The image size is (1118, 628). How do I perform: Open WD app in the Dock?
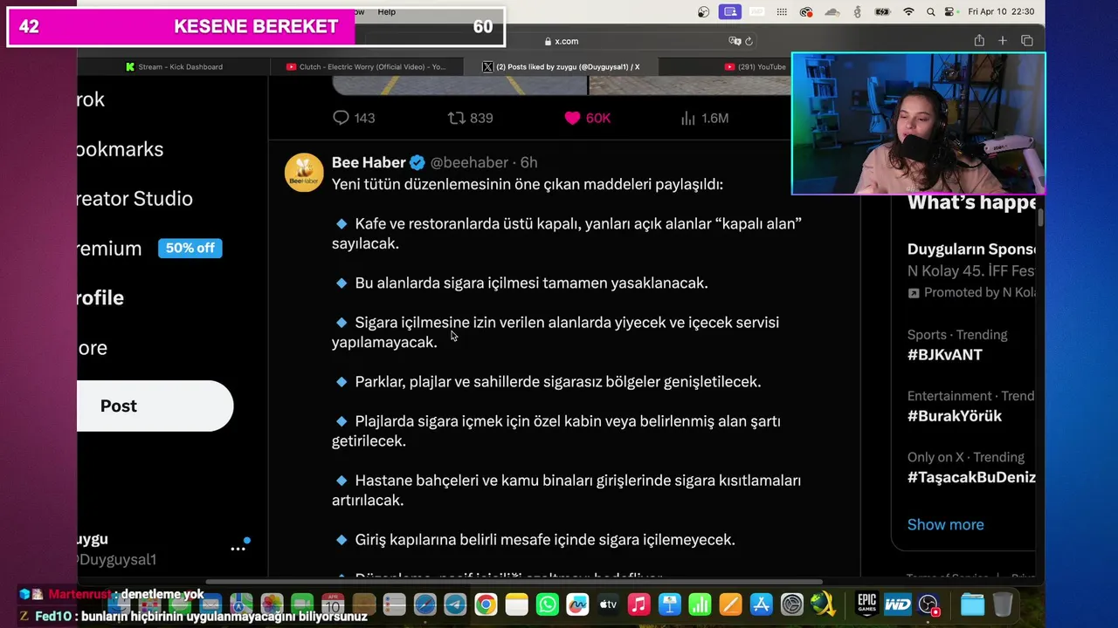[x=897, y=604]
